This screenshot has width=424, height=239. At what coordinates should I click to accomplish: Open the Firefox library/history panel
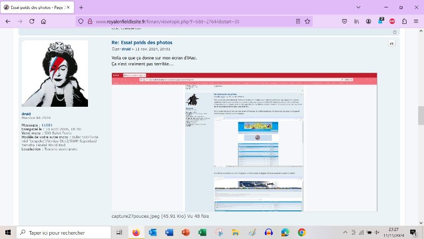pyautogui.click(x=357, y=21)
